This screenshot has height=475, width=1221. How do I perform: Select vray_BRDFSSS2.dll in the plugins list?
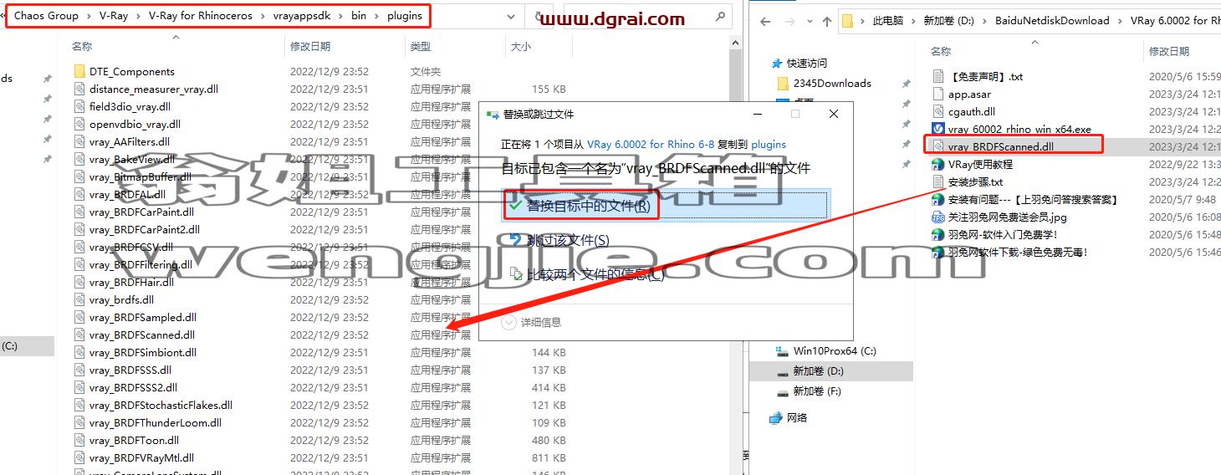coord(133,387)
